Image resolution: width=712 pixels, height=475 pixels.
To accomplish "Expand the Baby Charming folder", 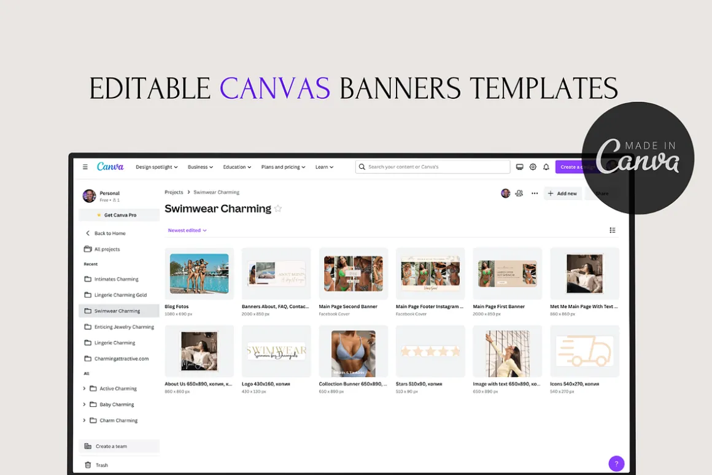I will coord(84,404).
